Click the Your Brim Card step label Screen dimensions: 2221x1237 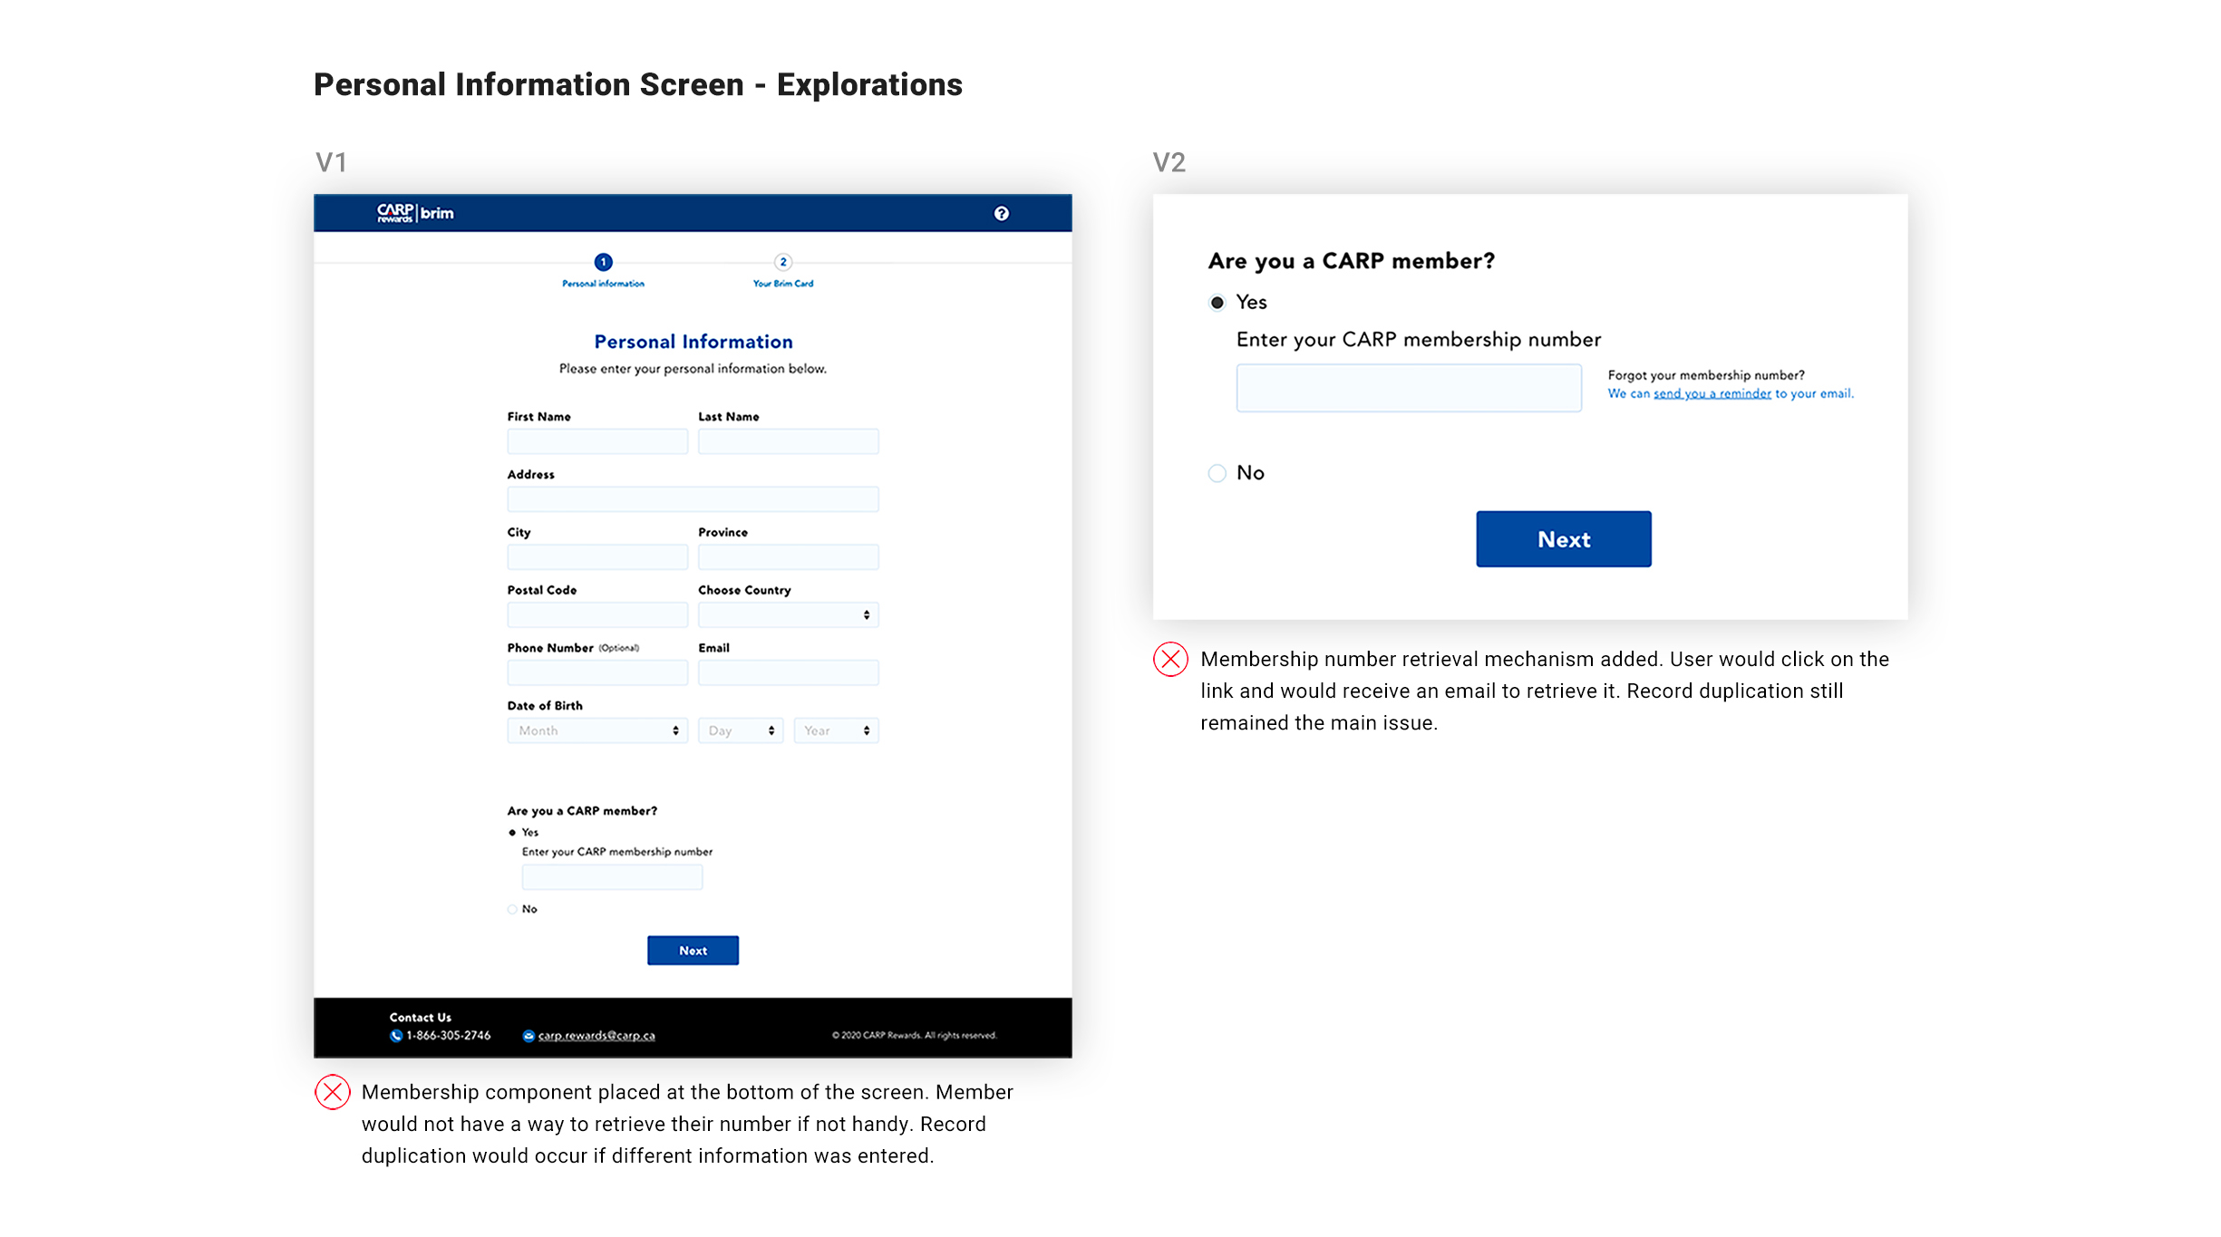click(x=783, y=284)
